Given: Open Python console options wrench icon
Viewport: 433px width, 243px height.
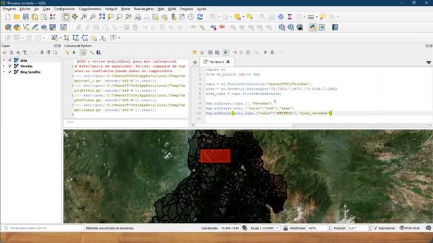Looking at the screenshot, I should tap(91, 53).
